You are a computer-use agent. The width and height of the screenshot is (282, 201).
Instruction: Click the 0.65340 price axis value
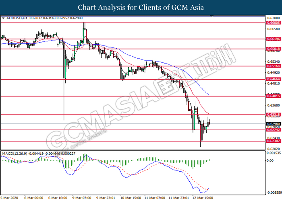(274, 62)
